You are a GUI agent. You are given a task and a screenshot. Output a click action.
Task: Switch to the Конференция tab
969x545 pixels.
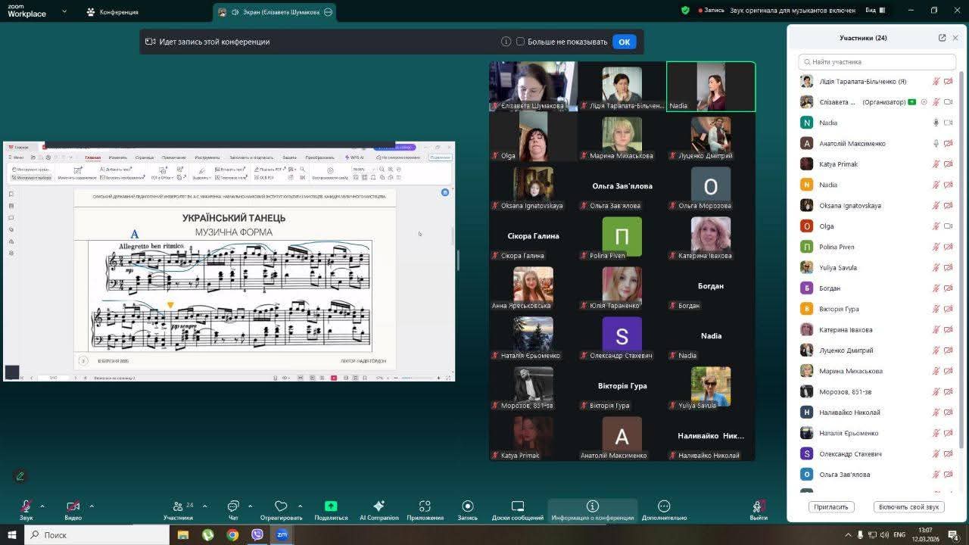point(112,12)
